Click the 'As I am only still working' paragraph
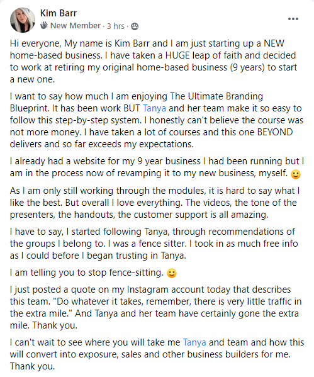The height and width of the screenshot is (377, 314). (155, 203)
